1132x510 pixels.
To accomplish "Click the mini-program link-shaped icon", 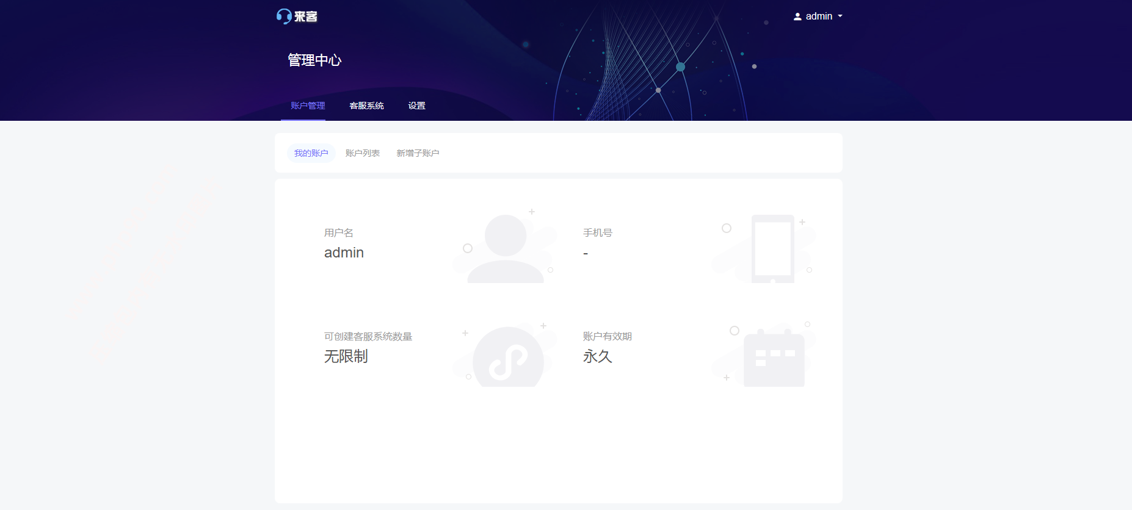I will (508, 360).
